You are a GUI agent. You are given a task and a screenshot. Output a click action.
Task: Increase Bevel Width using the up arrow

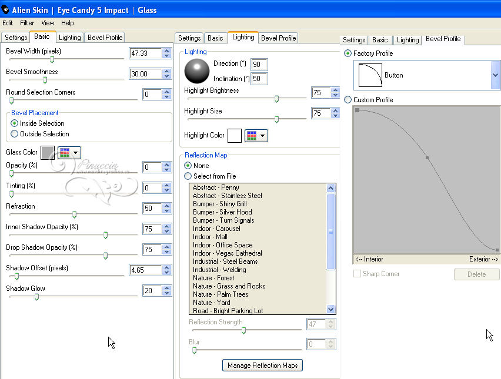167,51
